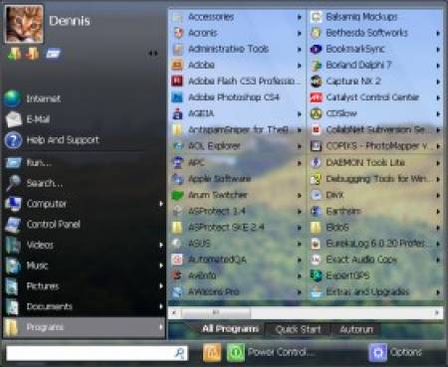Select the AntispamSniper for TheBat entry
448x367 pixels.
point(237,129)
